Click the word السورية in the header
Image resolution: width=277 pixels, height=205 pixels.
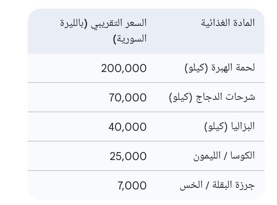(132, 39)
